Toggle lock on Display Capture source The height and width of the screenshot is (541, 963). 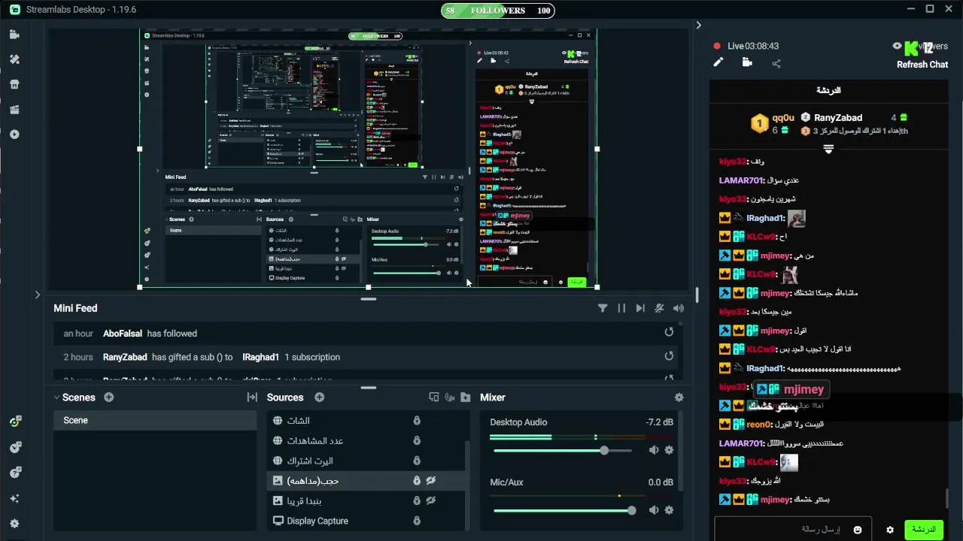(417, 521)
